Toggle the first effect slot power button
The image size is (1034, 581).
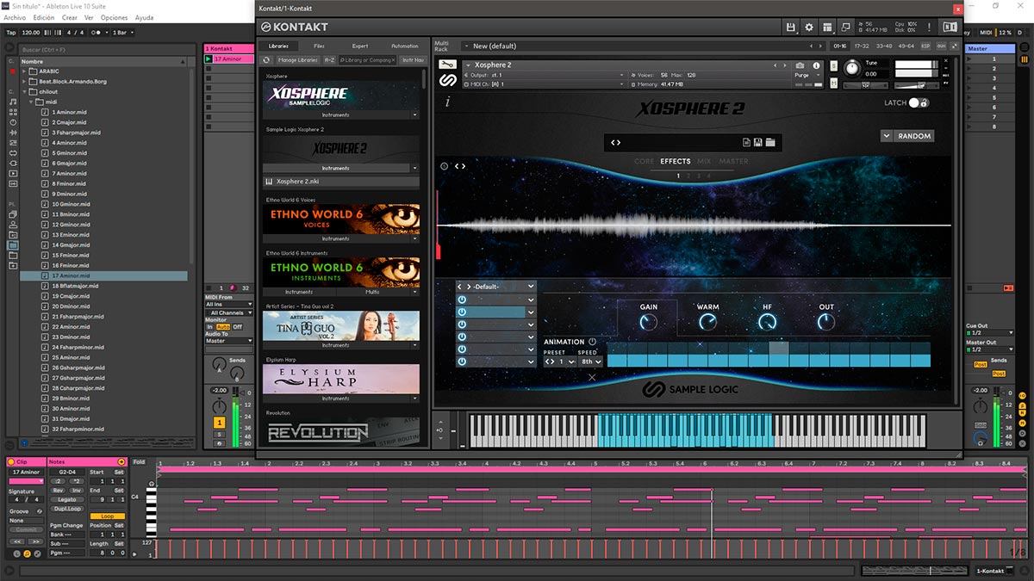click(462, 300)
